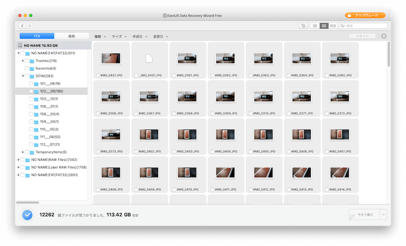Screen dimensions: 406x246
Task: Select the IMG_0408.JPG file name
Action: (x=111, y=189)
